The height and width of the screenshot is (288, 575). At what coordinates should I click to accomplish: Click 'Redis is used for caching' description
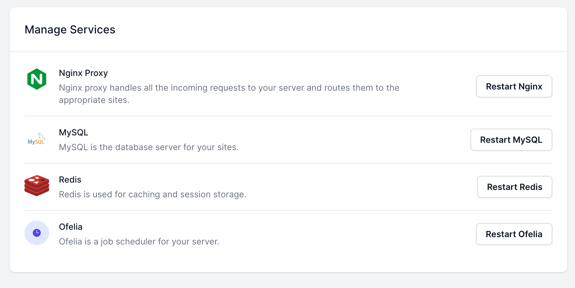click(153, 194)
